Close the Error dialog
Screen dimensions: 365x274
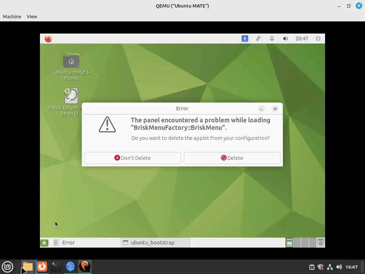(275, 109)
